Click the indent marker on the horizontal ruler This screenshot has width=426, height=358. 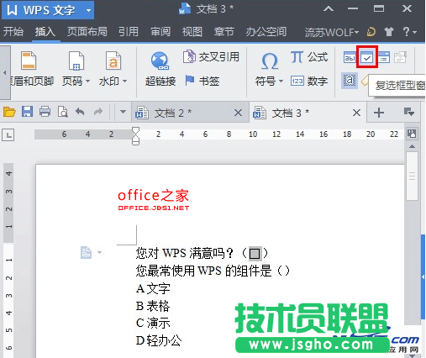135,135
